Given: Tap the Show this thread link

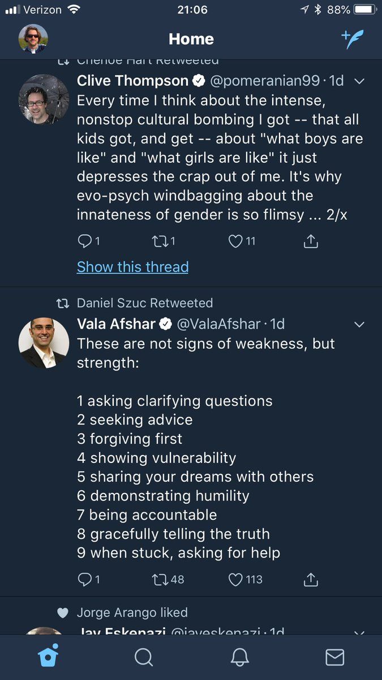Looking at the screenshot, I should [x=132, y=267].
